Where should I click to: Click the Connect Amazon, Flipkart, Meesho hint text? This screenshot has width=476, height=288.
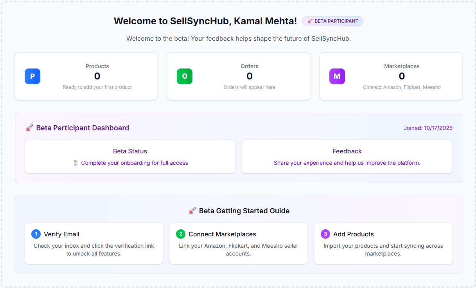point(402,87)
